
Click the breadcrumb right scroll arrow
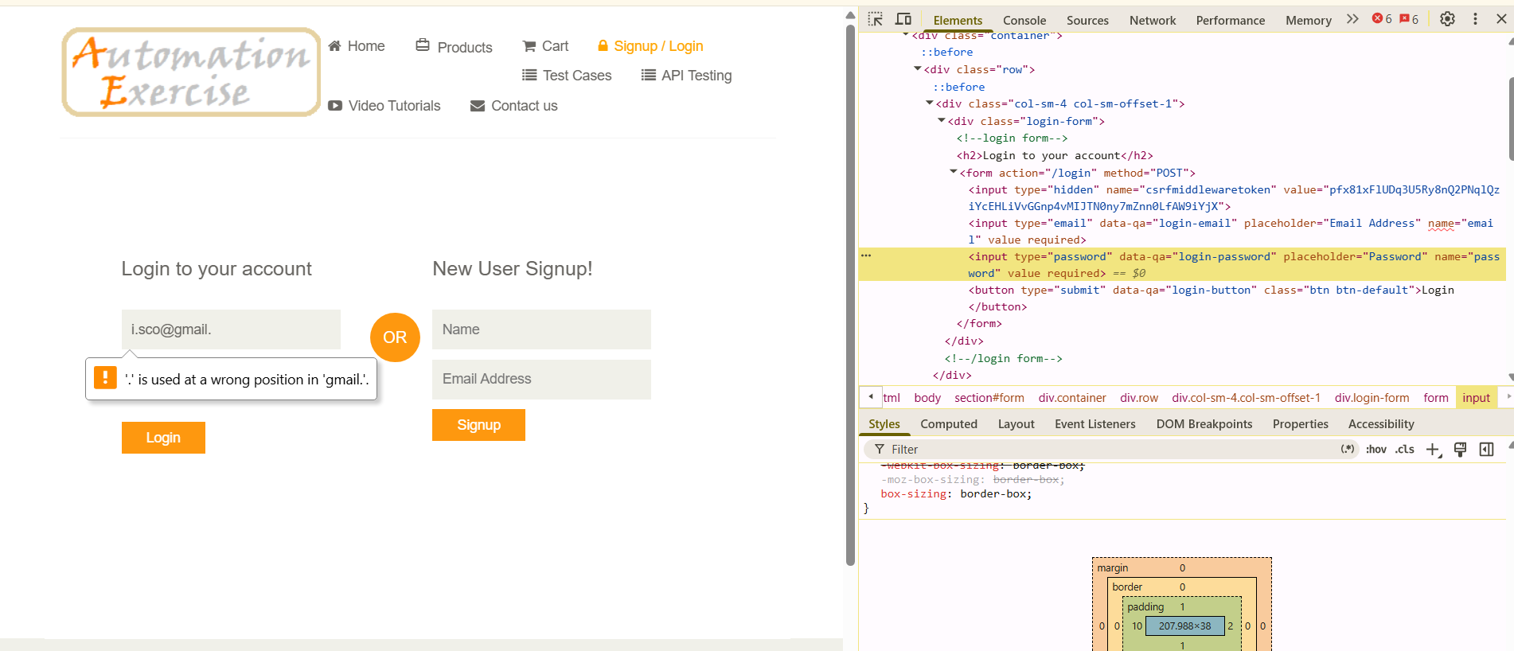coord(1508,396)
